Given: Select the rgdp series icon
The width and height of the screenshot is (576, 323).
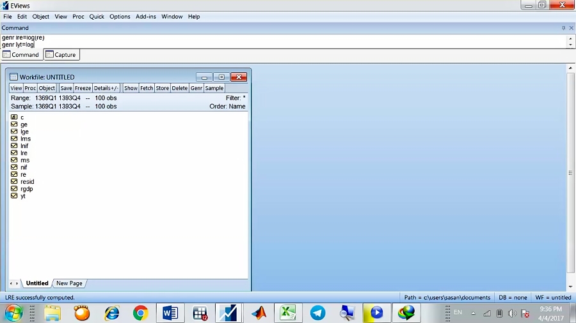Looking at the screenshot, I should (x=14, y=188).
